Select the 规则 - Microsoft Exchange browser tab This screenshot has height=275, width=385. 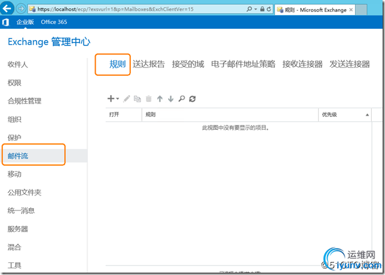coord(315,10)
